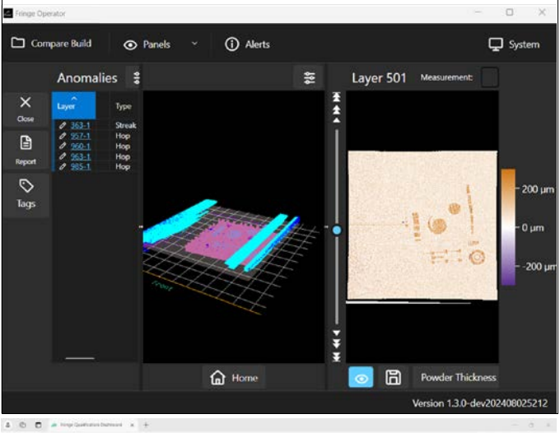Edit the pencil icon for anomaly 963-1
The image size is (560, 433).
coord(63,156)
